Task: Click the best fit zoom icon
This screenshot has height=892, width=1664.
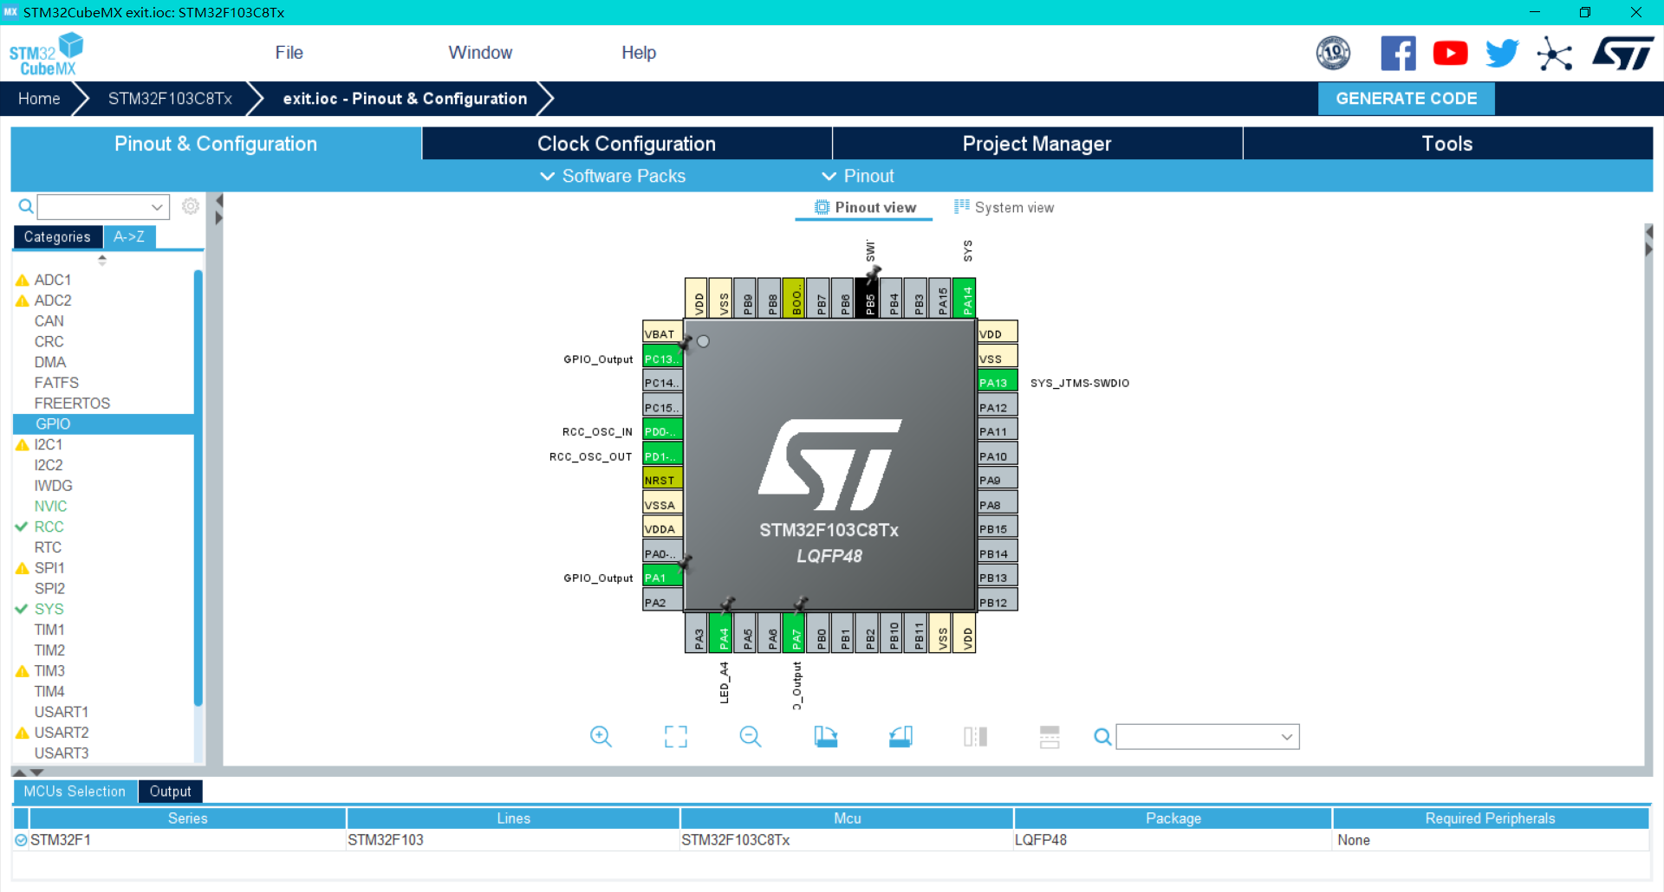Action: click(676, 736)
